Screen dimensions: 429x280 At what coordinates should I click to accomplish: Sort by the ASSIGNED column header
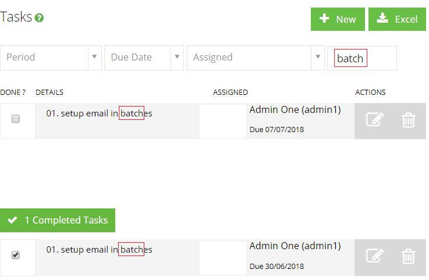tap(231, 93)
